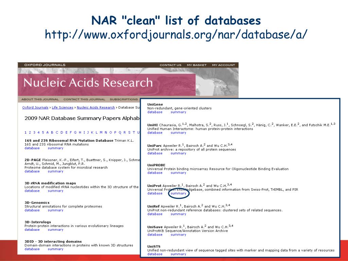Jump to index number 1

[x=25, y=133]
